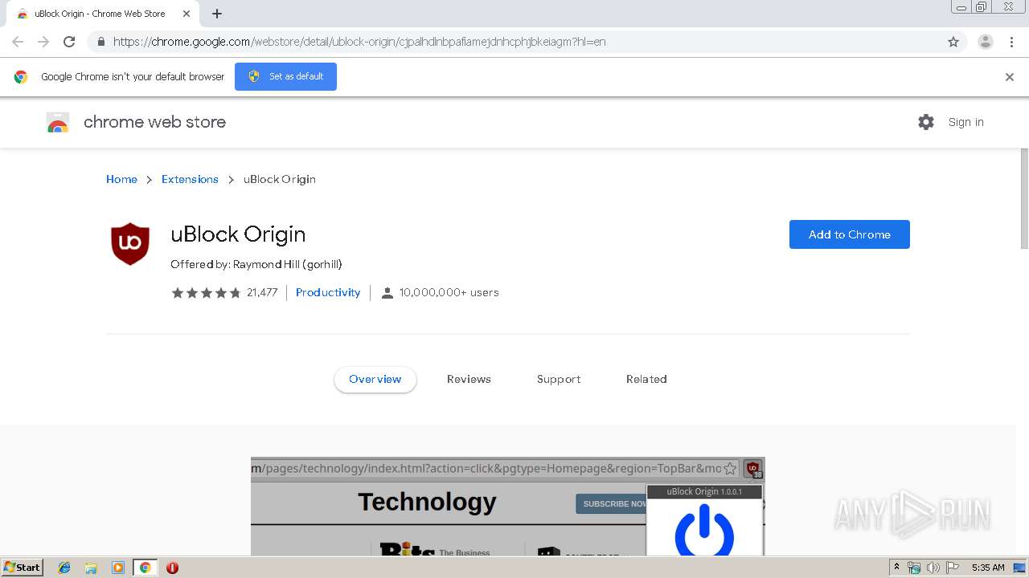Image resolution: width=1029 pixels, height=578 pixels.
Task: Click the Chrome logo in the infobar
Action: (x=21, y=77)
